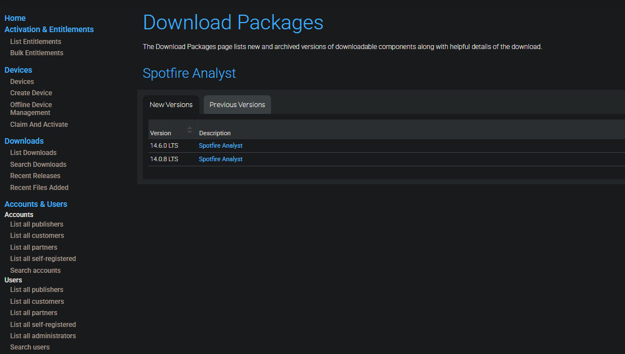Switch to the Previous Versions tab
Screen dimensions: 625x354
(x=237, y=105)
